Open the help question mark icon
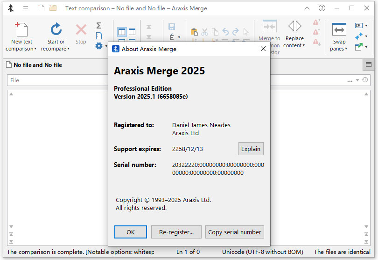Image resolution: width=378 pixels, height=260 pixels. [322, 8]
